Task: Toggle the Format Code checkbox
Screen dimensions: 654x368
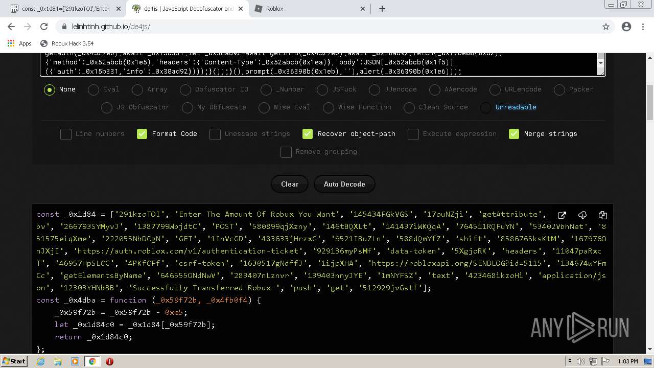Action: (x=142, y=134)
